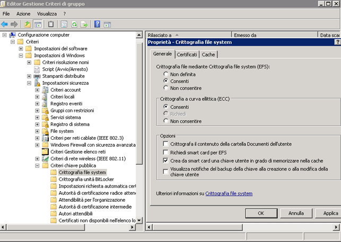The image size is (341, 242).
Task: Click the Criteri per reti cablate icon
Action: click(45, 138)
